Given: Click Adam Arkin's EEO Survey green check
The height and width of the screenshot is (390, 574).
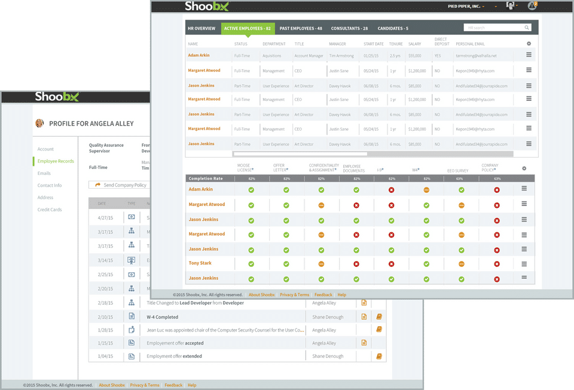Looking at the screenshot, I should (462, 190).
